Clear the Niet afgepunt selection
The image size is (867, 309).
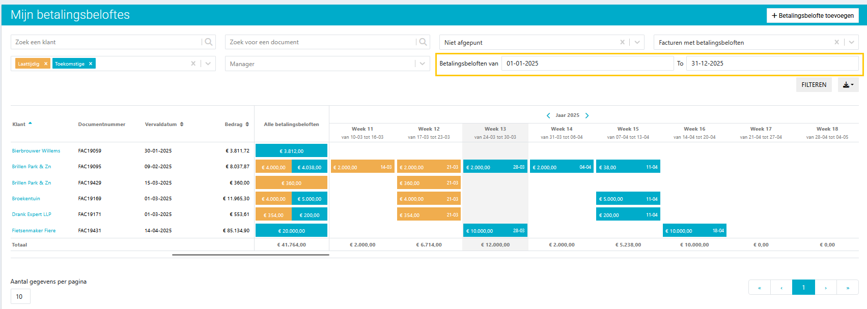tap(622, 42)
